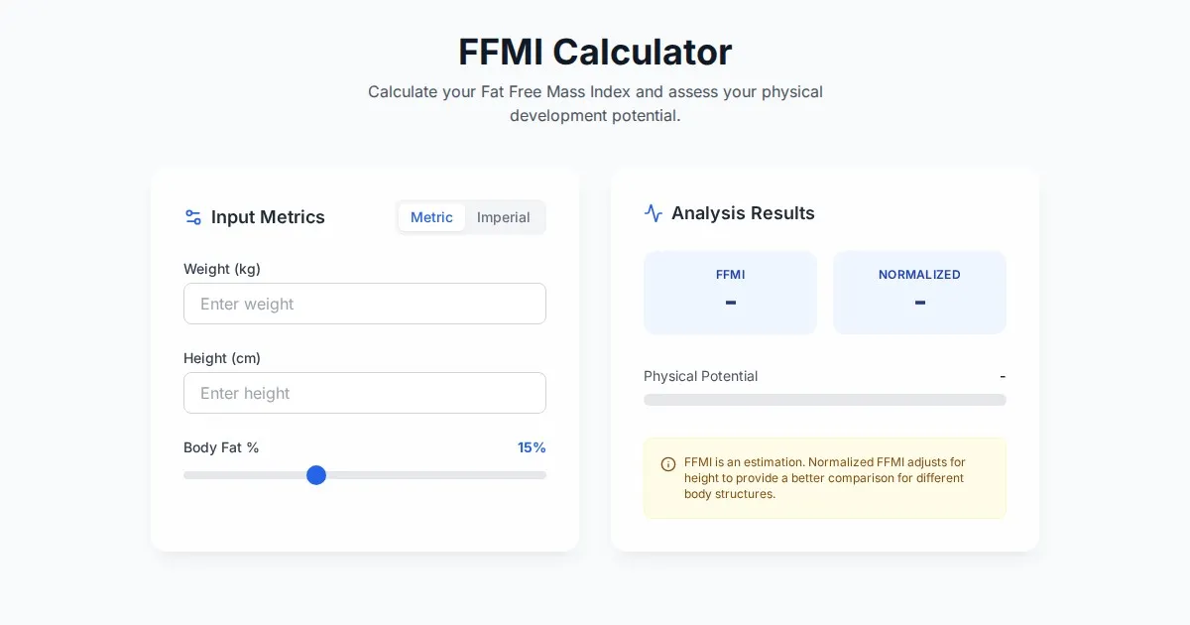Click the Physical Potential label
Image resolution: width=1190 pixels, height=625 pixels.
(700, 376)
